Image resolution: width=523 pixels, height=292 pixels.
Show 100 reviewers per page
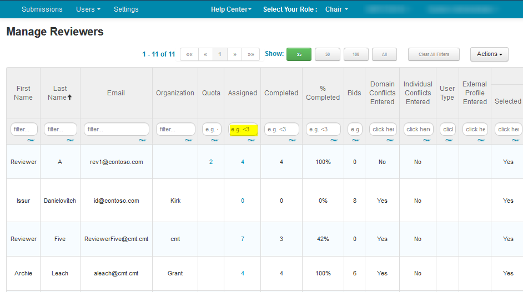tap(356, 54)
